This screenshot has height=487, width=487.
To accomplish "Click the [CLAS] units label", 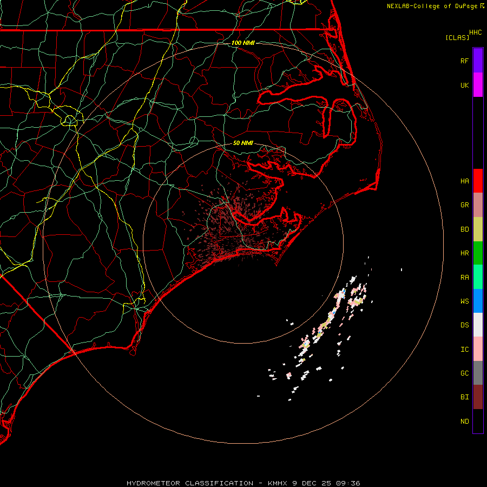I will click(457, 37).
